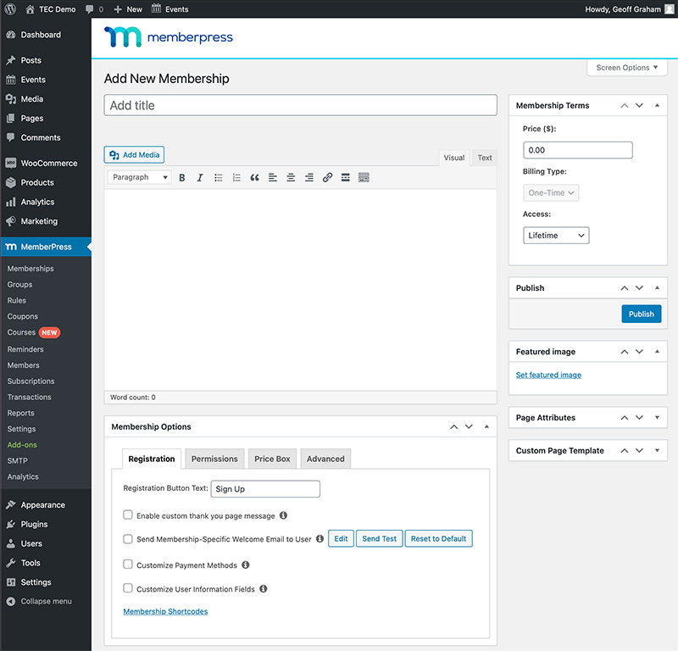Switch editor to Text mode

[x=485, y=158]
